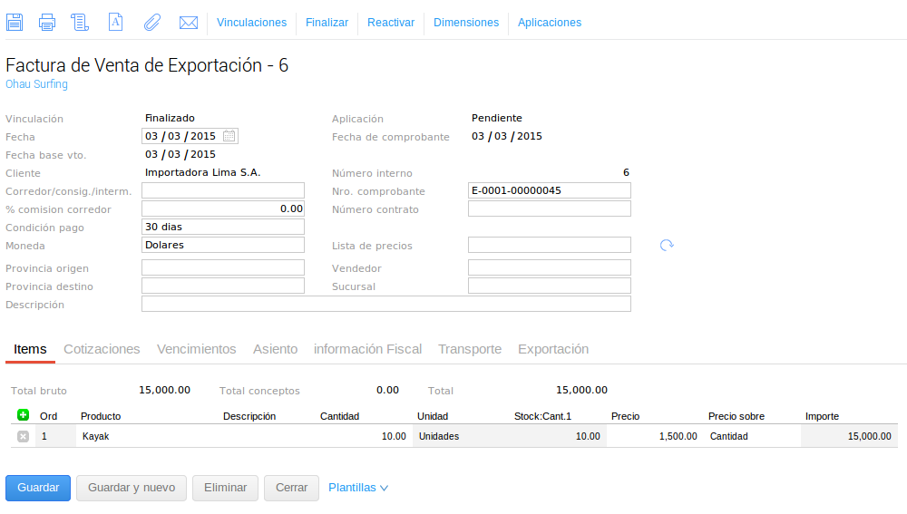This screenshot has width=907, height=514.
Task: Click the Ord column header
Action: 49,416
